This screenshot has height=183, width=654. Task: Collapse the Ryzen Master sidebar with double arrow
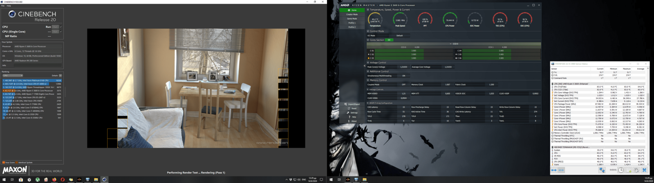365,65
